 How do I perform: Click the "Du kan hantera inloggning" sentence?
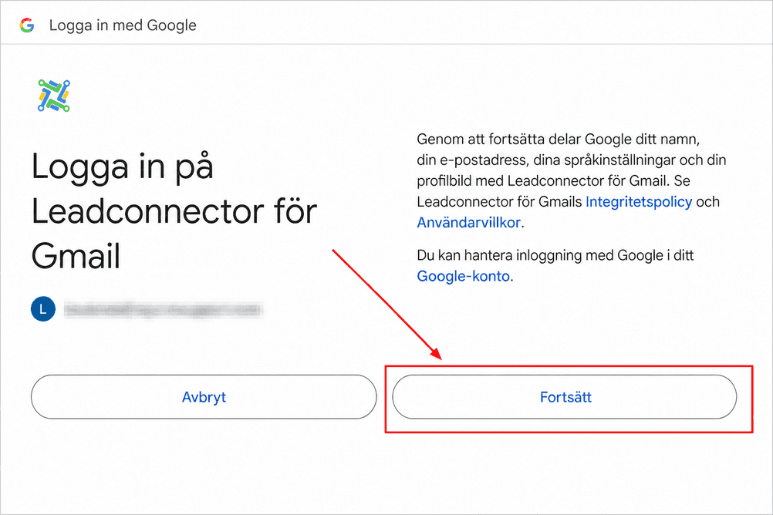pyautogui.click(x=555, y=255)
